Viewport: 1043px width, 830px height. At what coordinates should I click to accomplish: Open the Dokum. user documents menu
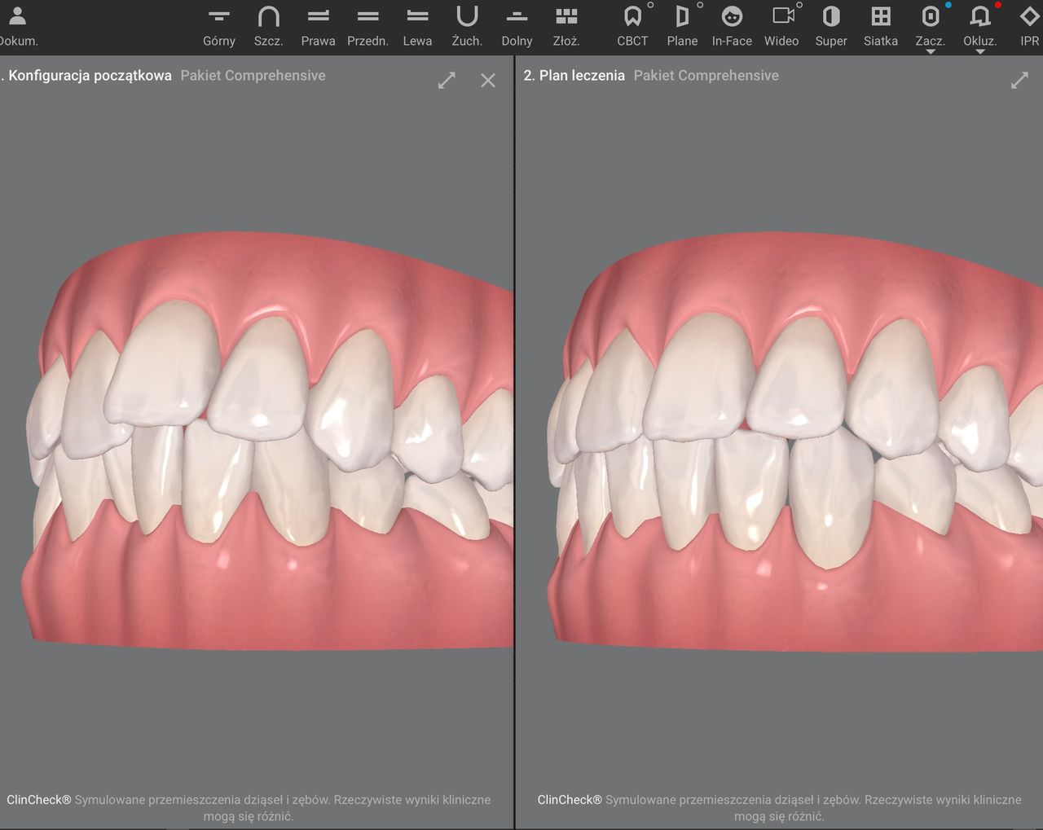(17, 25)
